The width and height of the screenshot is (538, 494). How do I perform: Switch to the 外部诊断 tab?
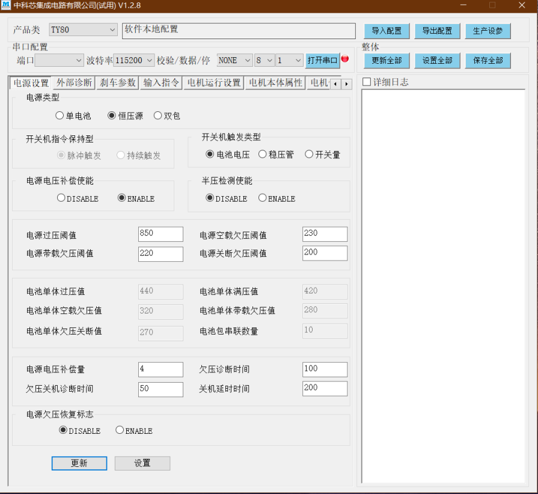pyautogui.click(x=73, y=83)
